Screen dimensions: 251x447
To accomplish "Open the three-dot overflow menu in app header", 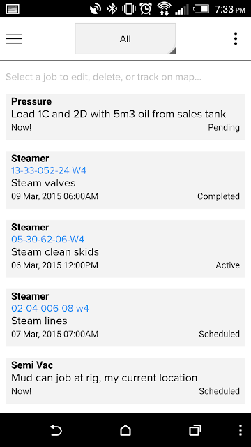I will click(236, 39).
